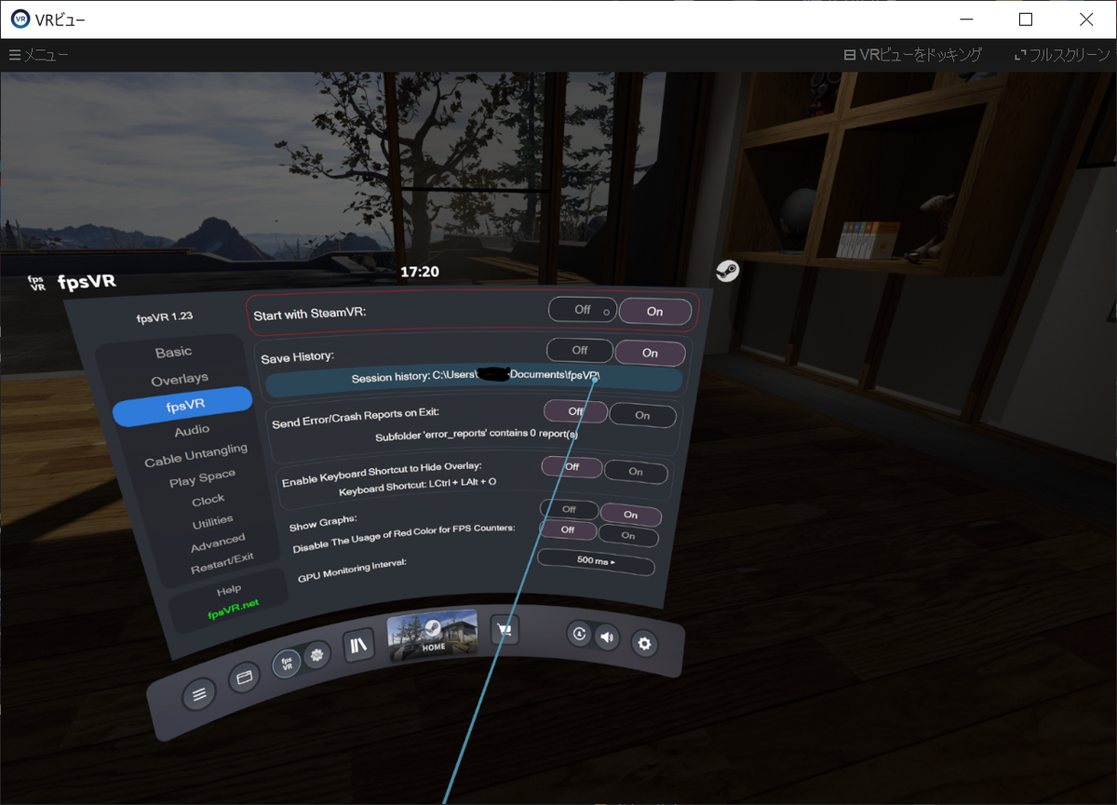Set Send Error/Crash Reports to Off

575,411
